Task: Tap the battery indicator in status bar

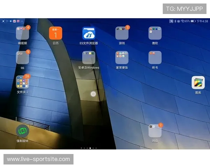Action: (192, 21)
